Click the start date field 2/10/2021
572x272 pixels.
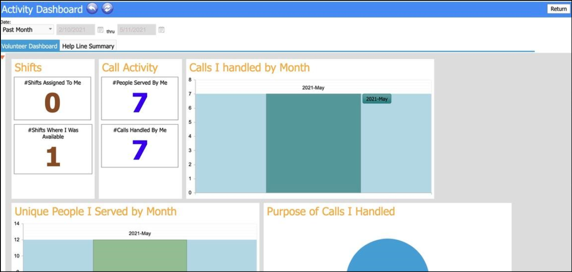(76, 30)
